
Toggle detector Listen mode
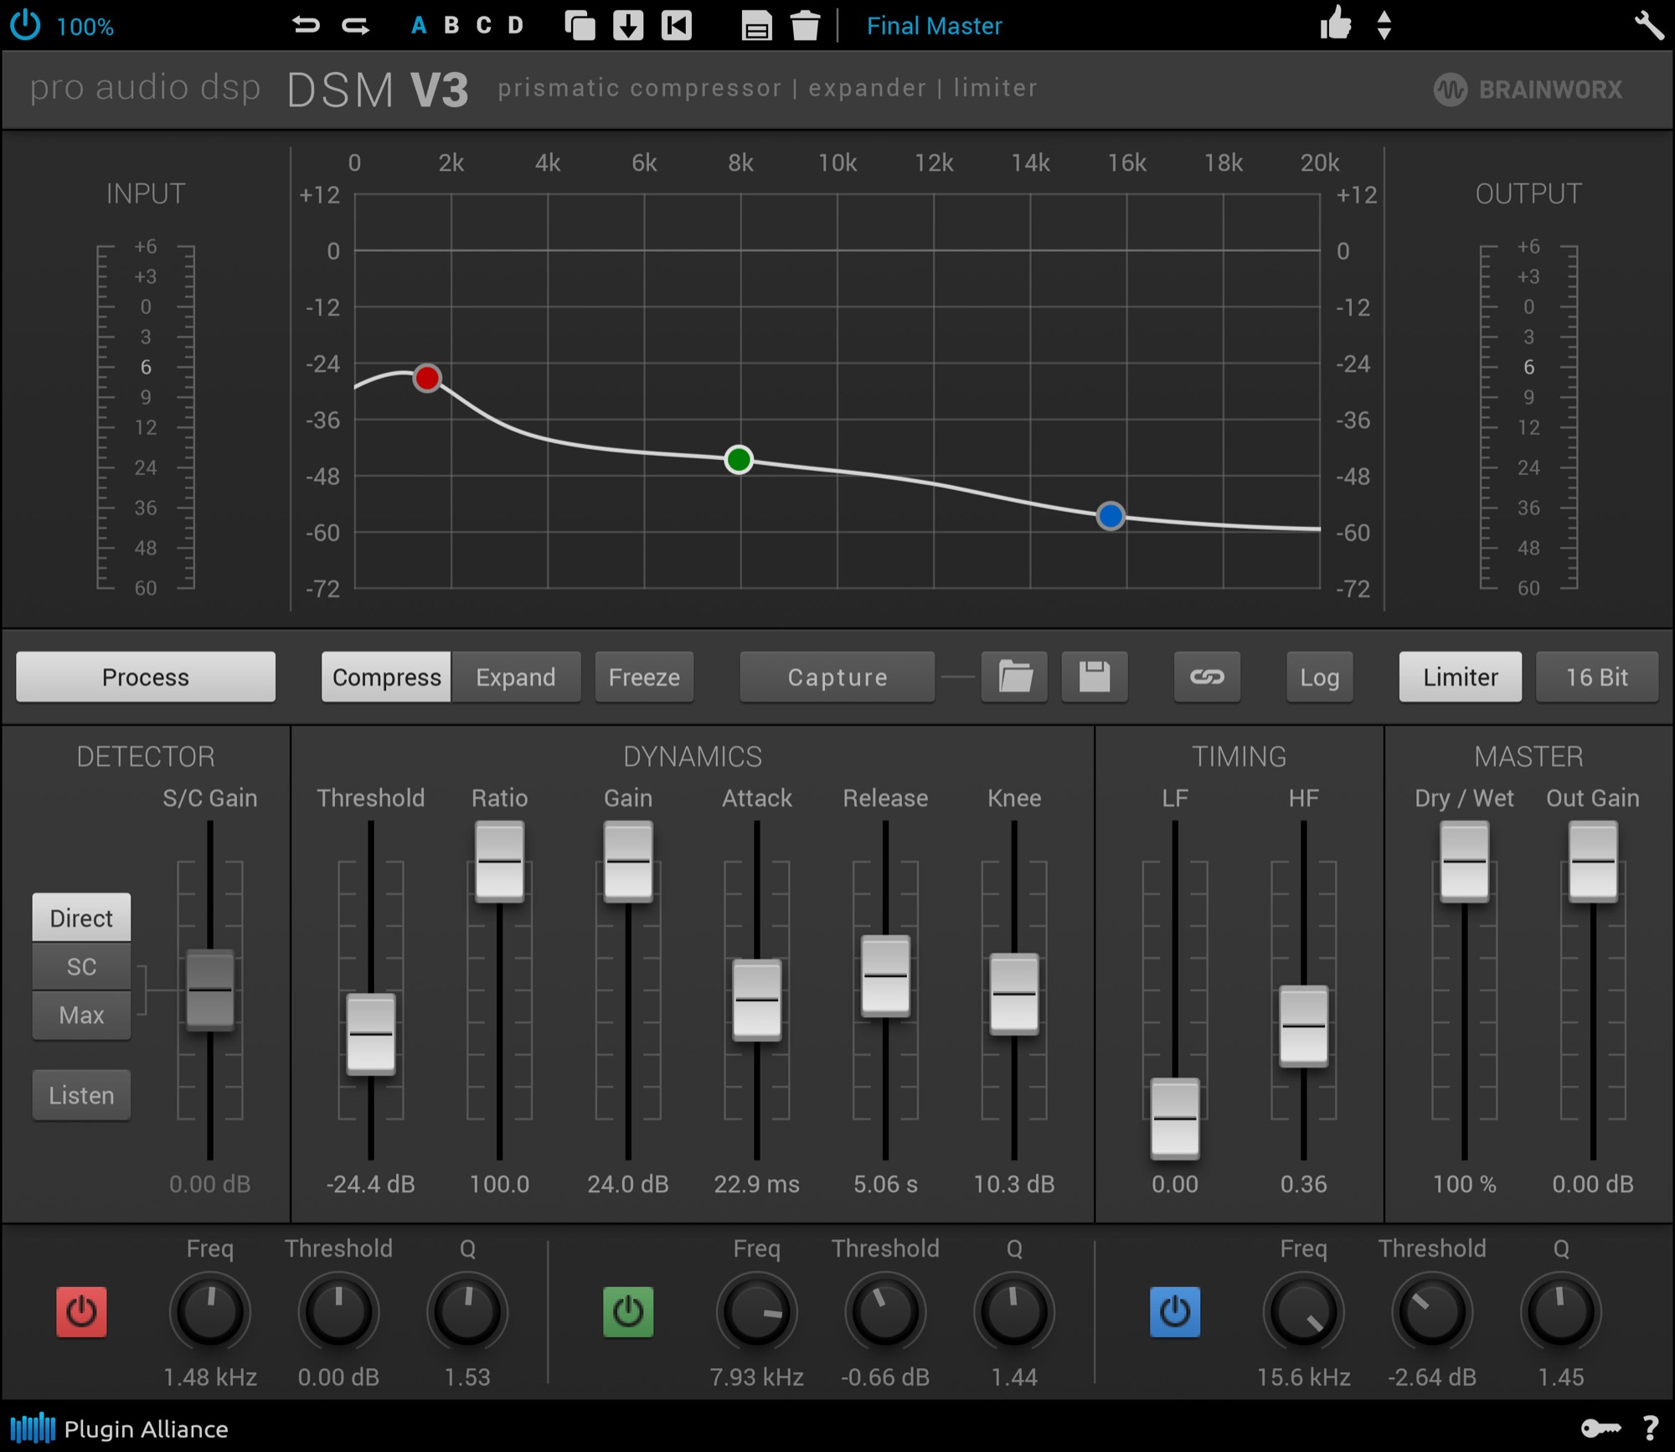pyautogui.click(x=81, y=1095)
